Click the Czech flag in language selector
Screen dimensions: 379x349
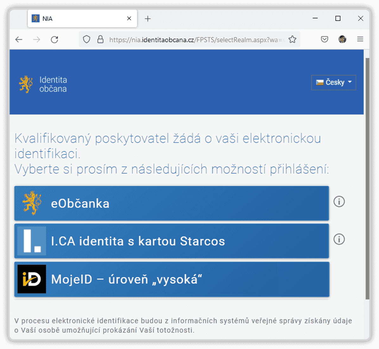320,82
